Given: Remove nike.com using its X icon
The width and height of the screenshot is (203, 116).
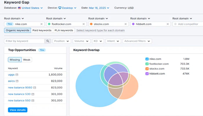Looking at the screenshot, I should (x=41, y=24).
